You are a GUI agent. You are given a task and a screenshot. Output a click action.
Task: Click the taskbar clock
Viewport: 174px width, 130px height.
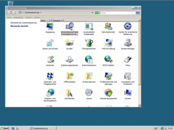pos(170,128)
